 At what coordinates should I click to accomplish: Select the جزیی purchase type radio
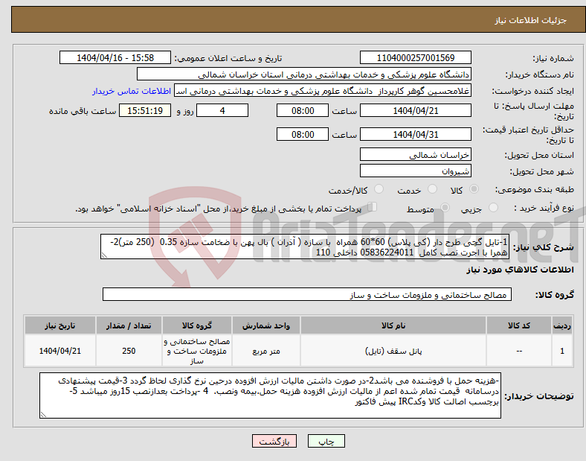[493, 208]
